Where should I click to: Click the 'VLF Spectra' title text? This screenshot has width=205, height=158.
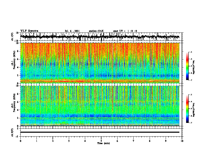point(29,31)
